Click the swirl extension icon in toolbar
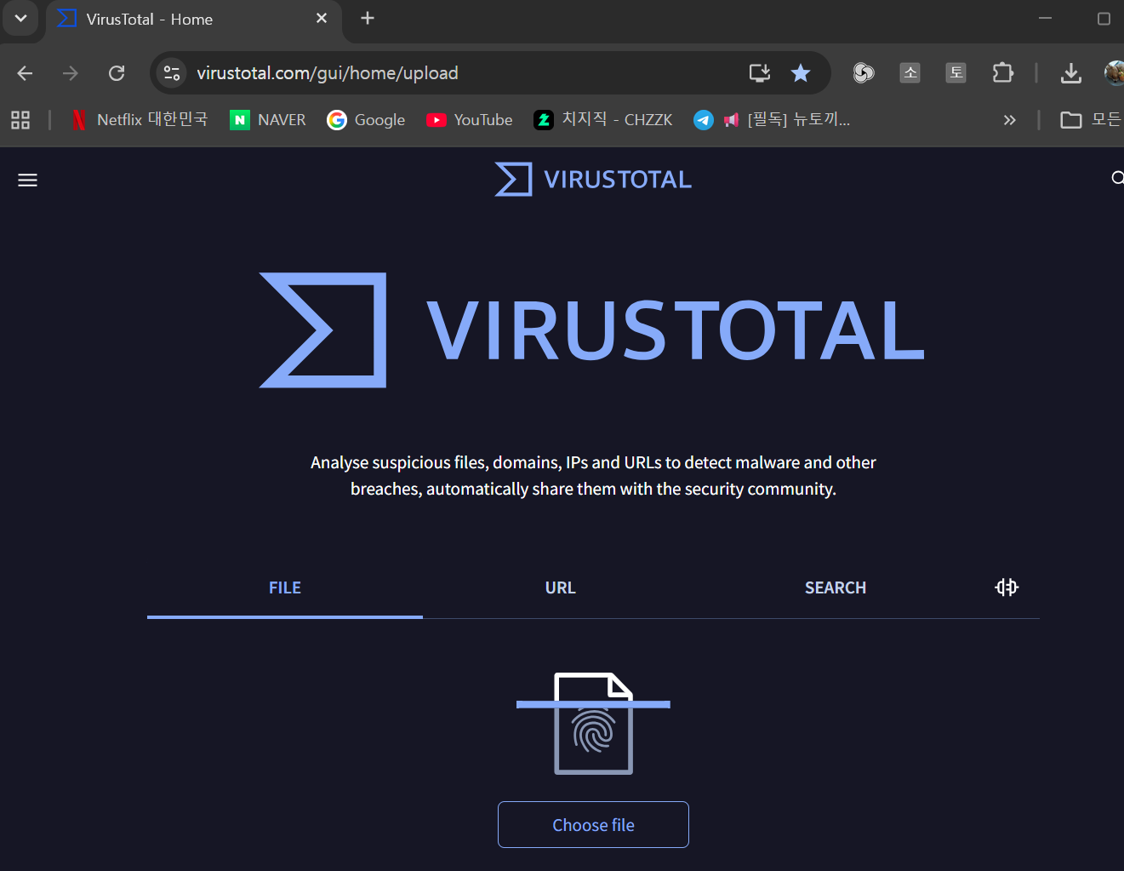The width and height of the screenshot is (1124, 871). point(864,73)
